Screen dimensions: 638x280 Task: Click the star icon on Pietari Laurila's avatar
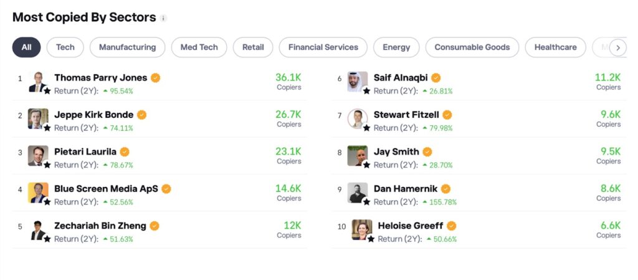(47, 165)
